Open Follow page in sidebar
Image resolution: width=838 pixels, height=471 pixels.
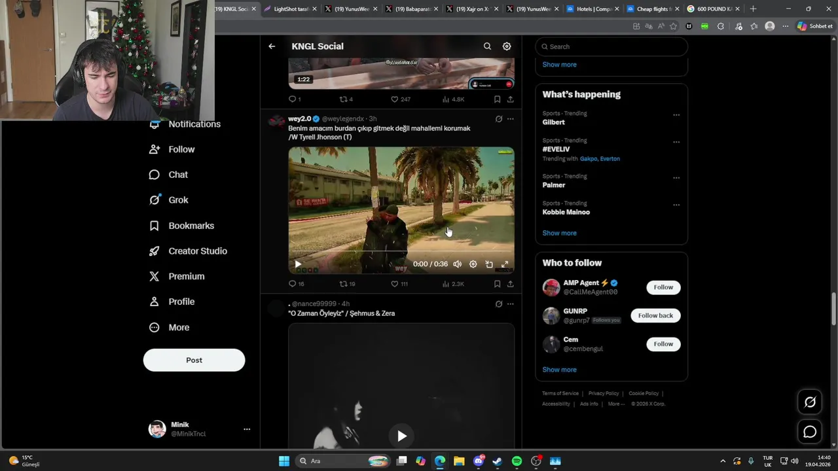(x=172, y=149)
